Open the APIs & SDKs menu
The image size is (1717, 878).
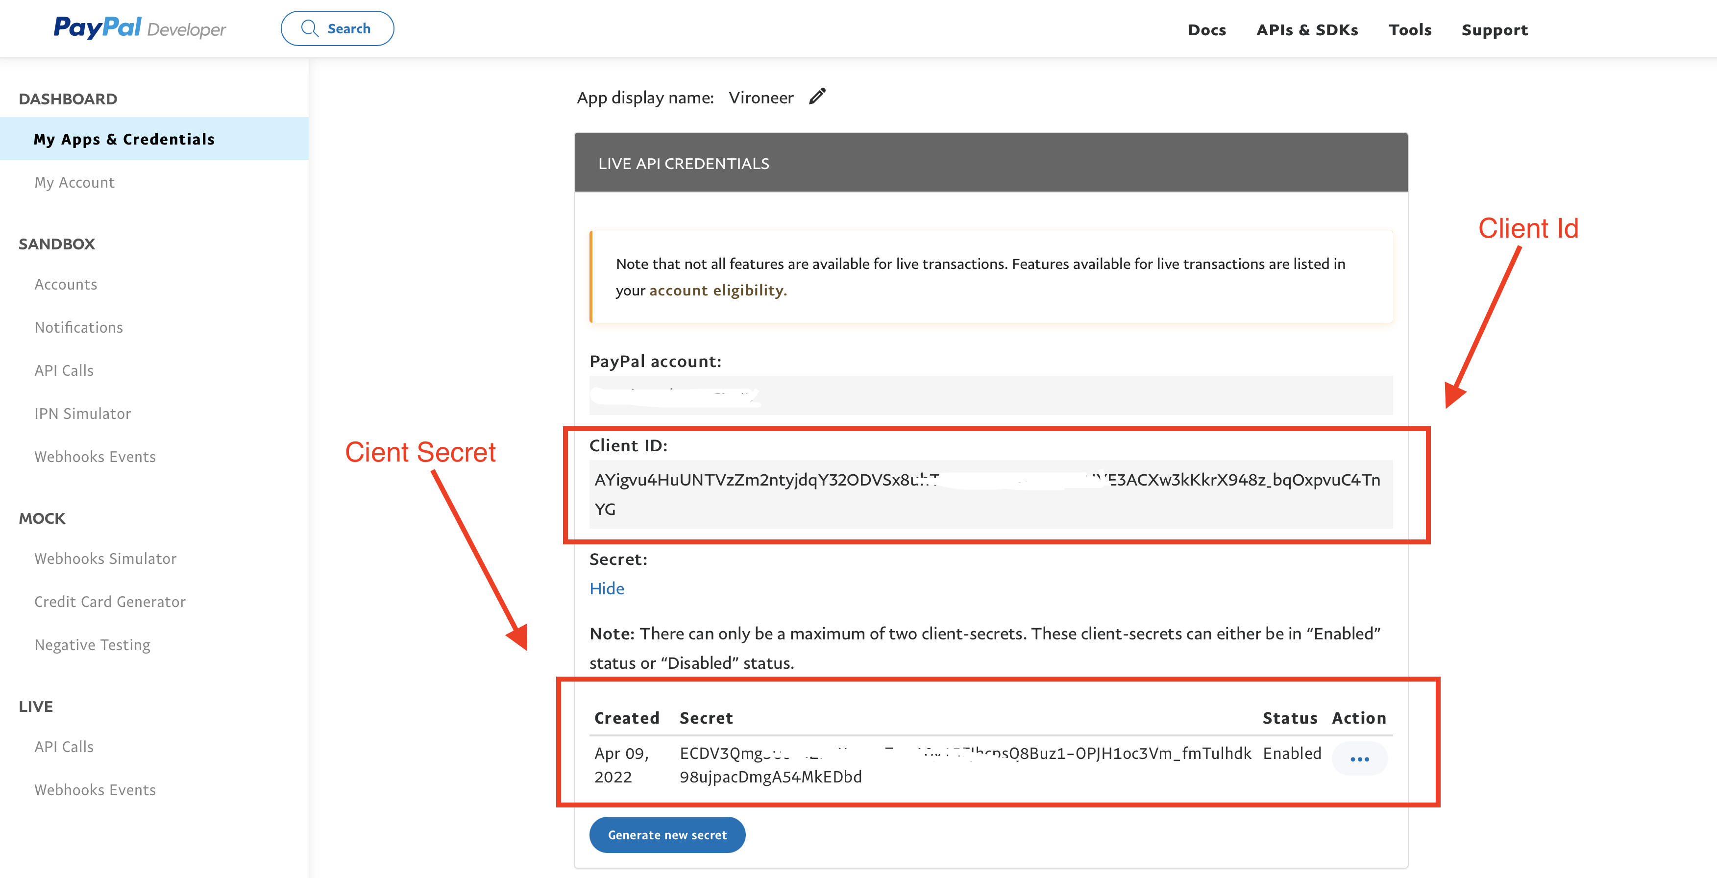pos(1306,30)
